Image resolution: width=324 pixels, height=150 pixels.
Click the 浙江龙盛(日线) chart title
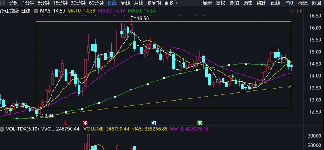(x=16, y=11)
